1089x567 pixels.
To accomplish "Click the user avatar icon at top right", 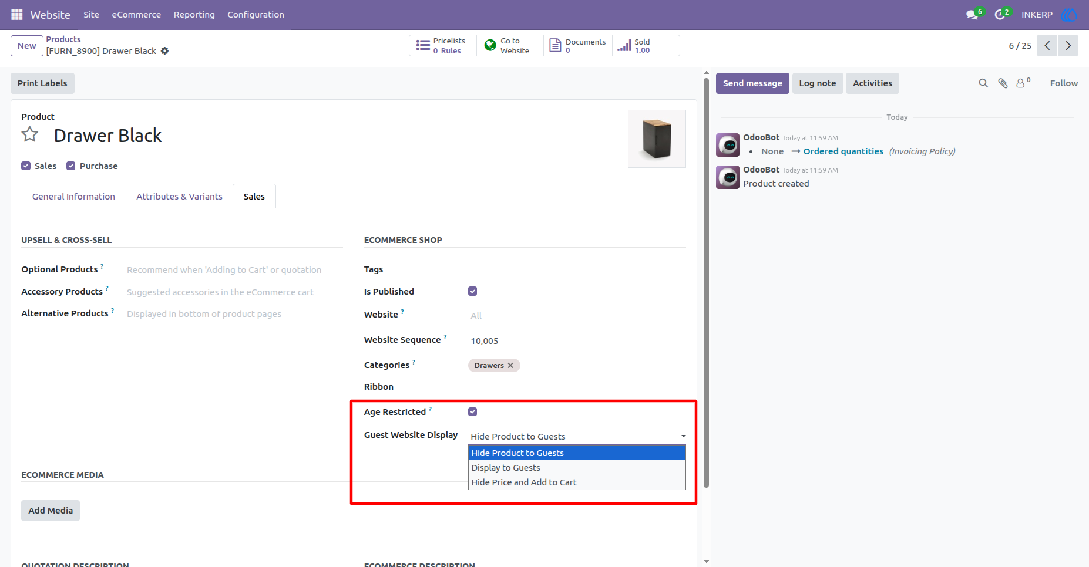I will pos(1069,14).
